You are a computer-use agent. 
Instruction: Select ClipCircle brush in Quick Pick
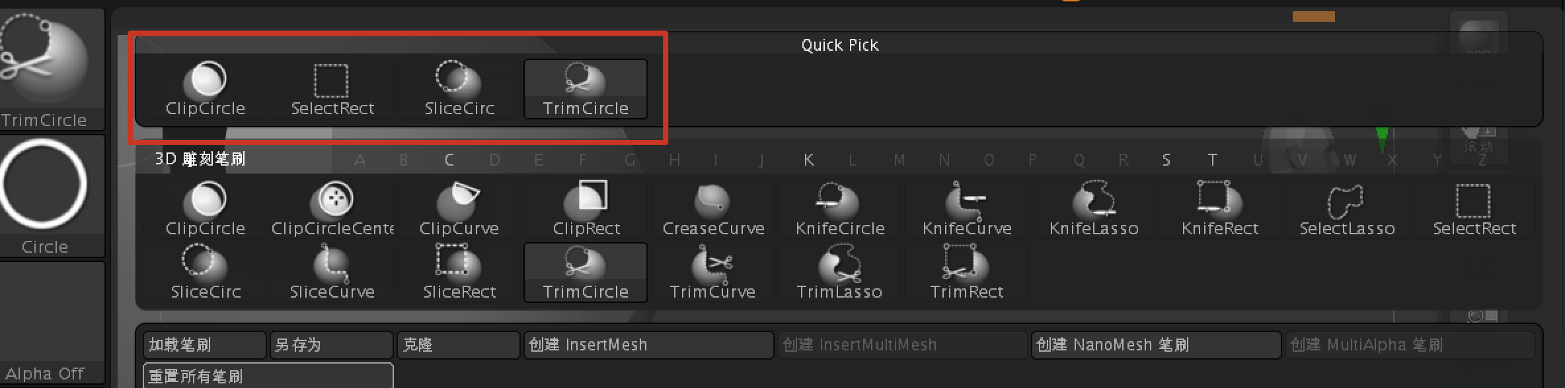coord(205,89)
